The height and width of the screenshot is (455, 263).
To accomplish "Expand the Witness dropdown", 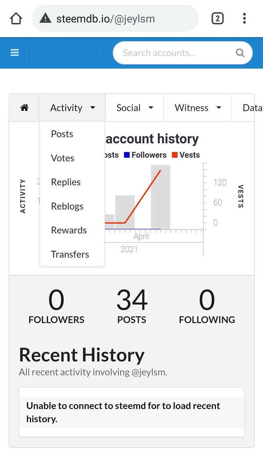I will tap(198, 107).
